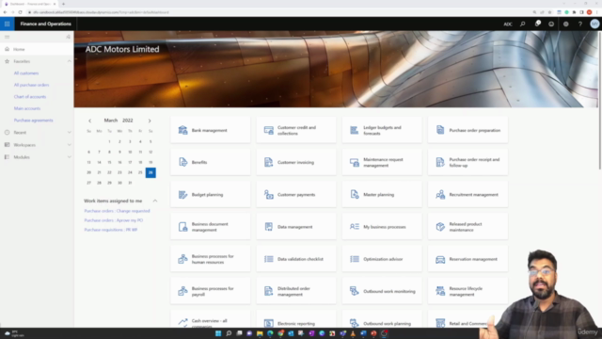Open the Recruitment management tile
The image size is (602, 339).
(x=468, y=195)
